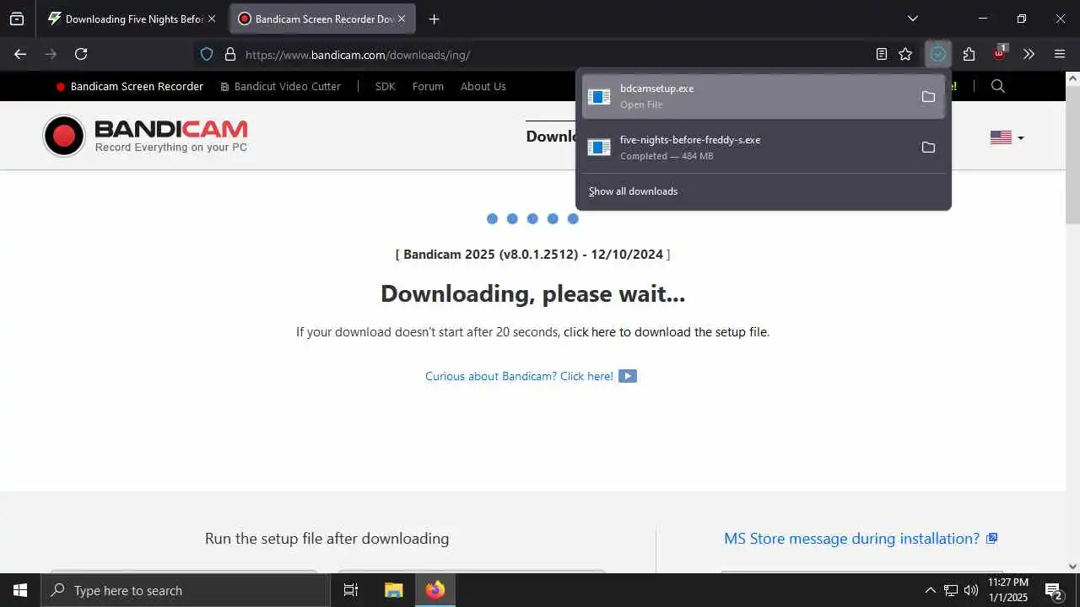Open network status tray icon
The image size is (1080, 607).
tap(951, 590)
